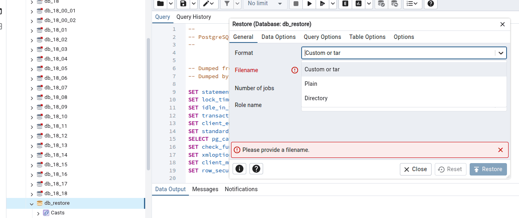This screenshot has height=218, width=519.
Task: Run the query with Execute icon
Action: coord(309,4)
